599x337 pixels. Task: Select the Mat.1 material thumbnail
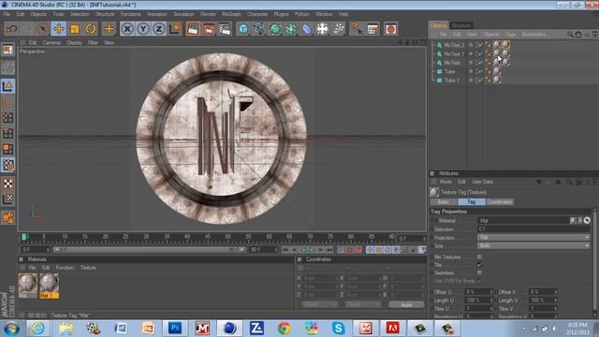50,286
